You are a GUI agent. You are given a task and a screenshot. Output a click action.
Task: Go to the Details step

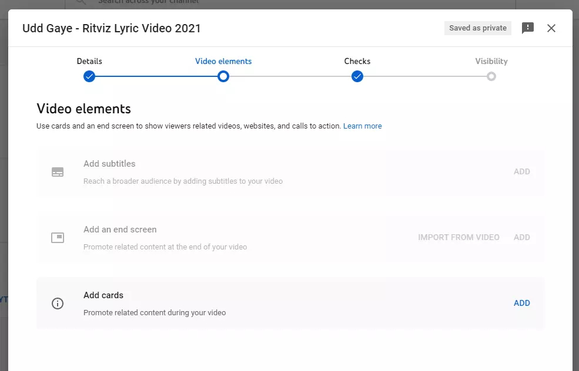tap(89, 61)
